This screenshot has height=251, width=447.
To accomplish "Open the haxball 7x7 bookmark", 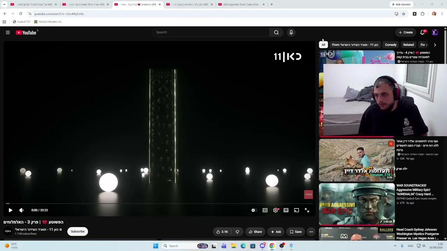I will point(22,22).
